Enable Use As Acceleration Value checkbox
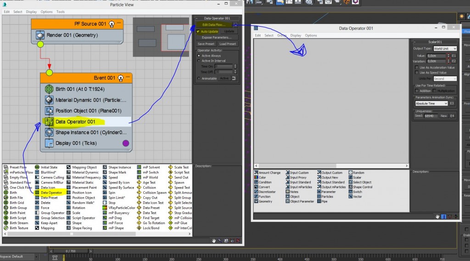Image resolution: width=470 pixels, height=261 pixels. click(x=416, y=68)
